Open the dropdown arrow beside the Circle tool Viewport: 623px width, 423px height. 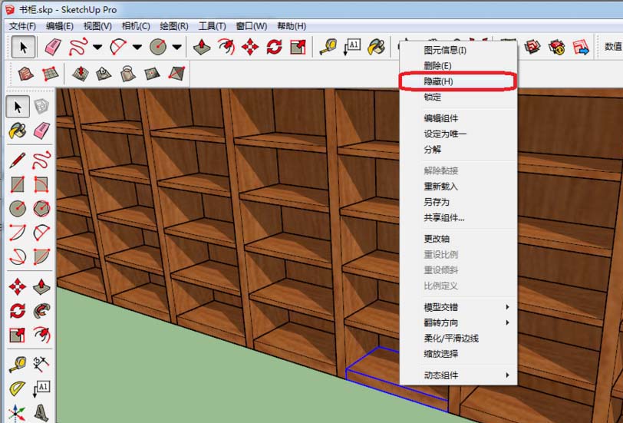(176, 48)
